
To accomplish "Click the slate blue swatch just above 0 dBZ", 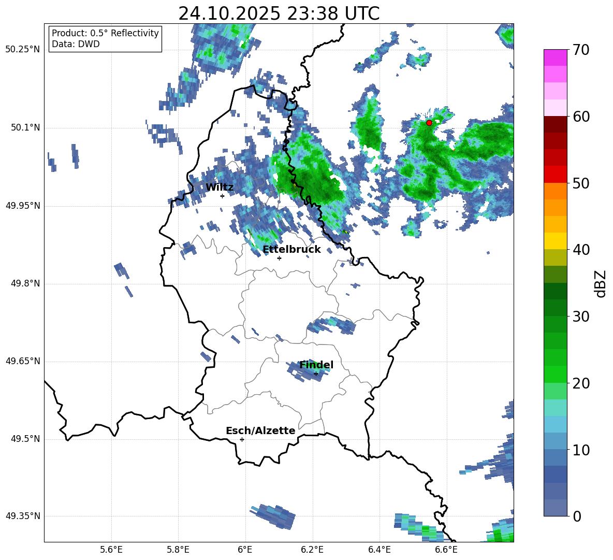I will coord(556,508).
